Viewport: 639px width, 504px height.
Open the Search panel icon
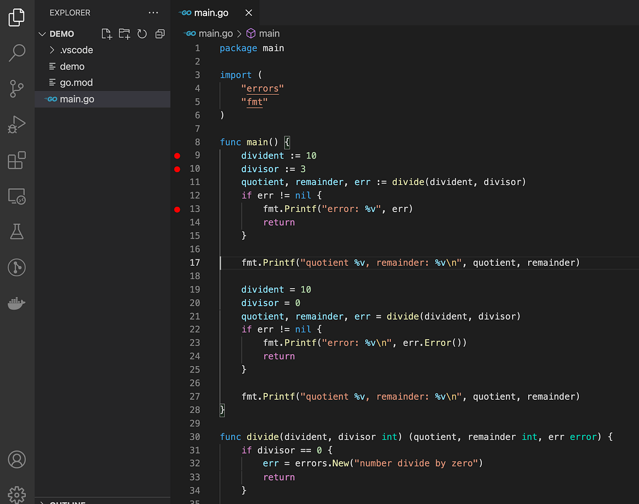(17, 53)
